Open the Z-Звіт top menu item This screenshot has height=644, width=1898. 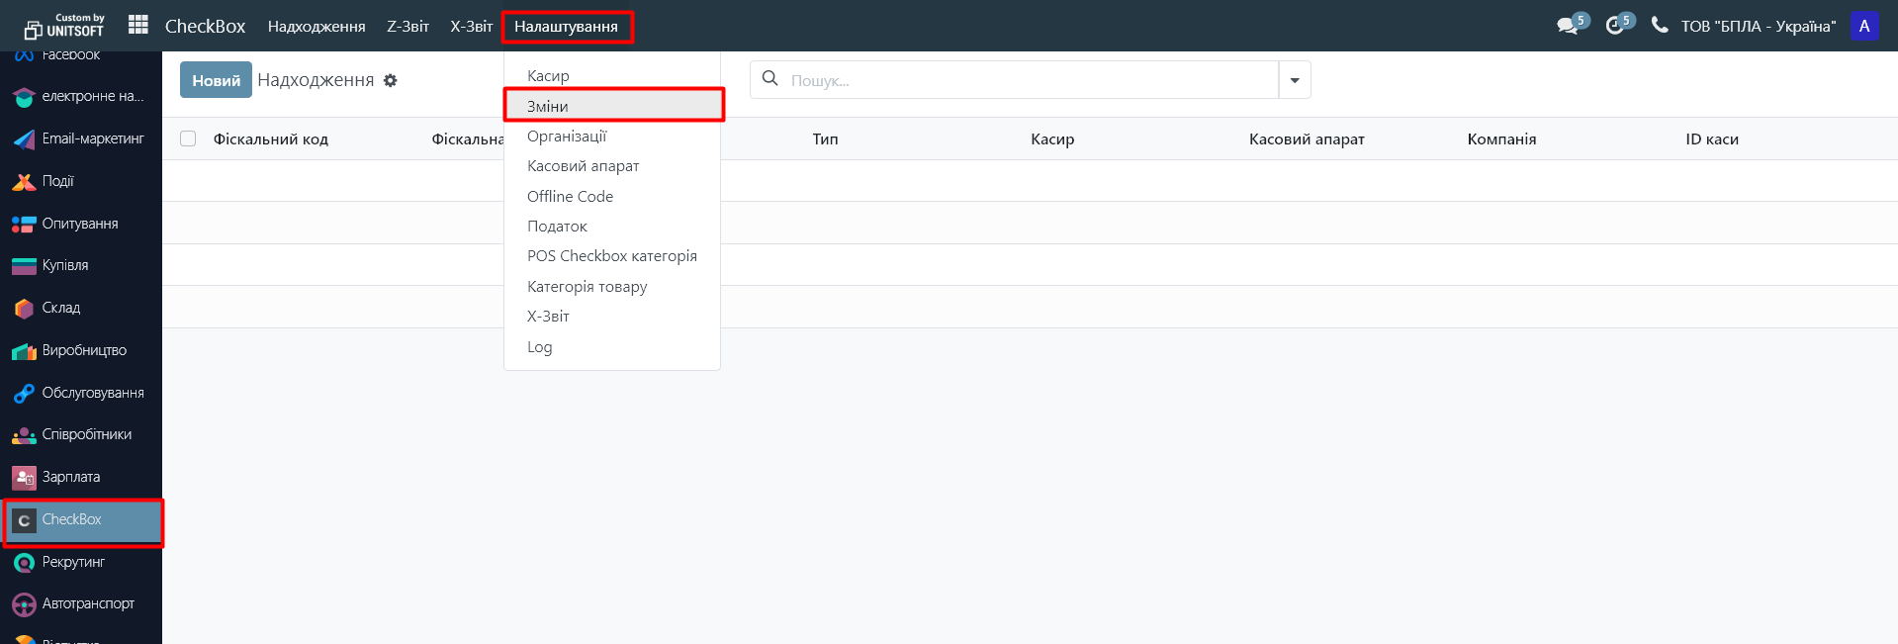coord(407,27)
